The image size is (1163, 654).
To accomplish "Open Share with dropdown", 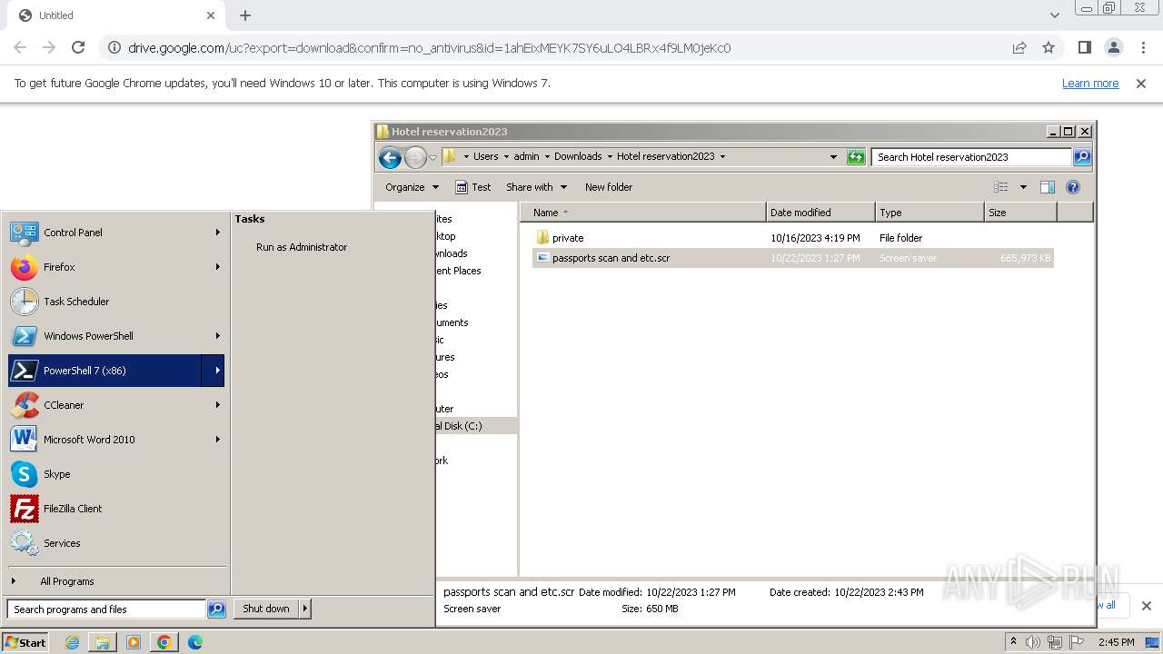I will point(536,187).
